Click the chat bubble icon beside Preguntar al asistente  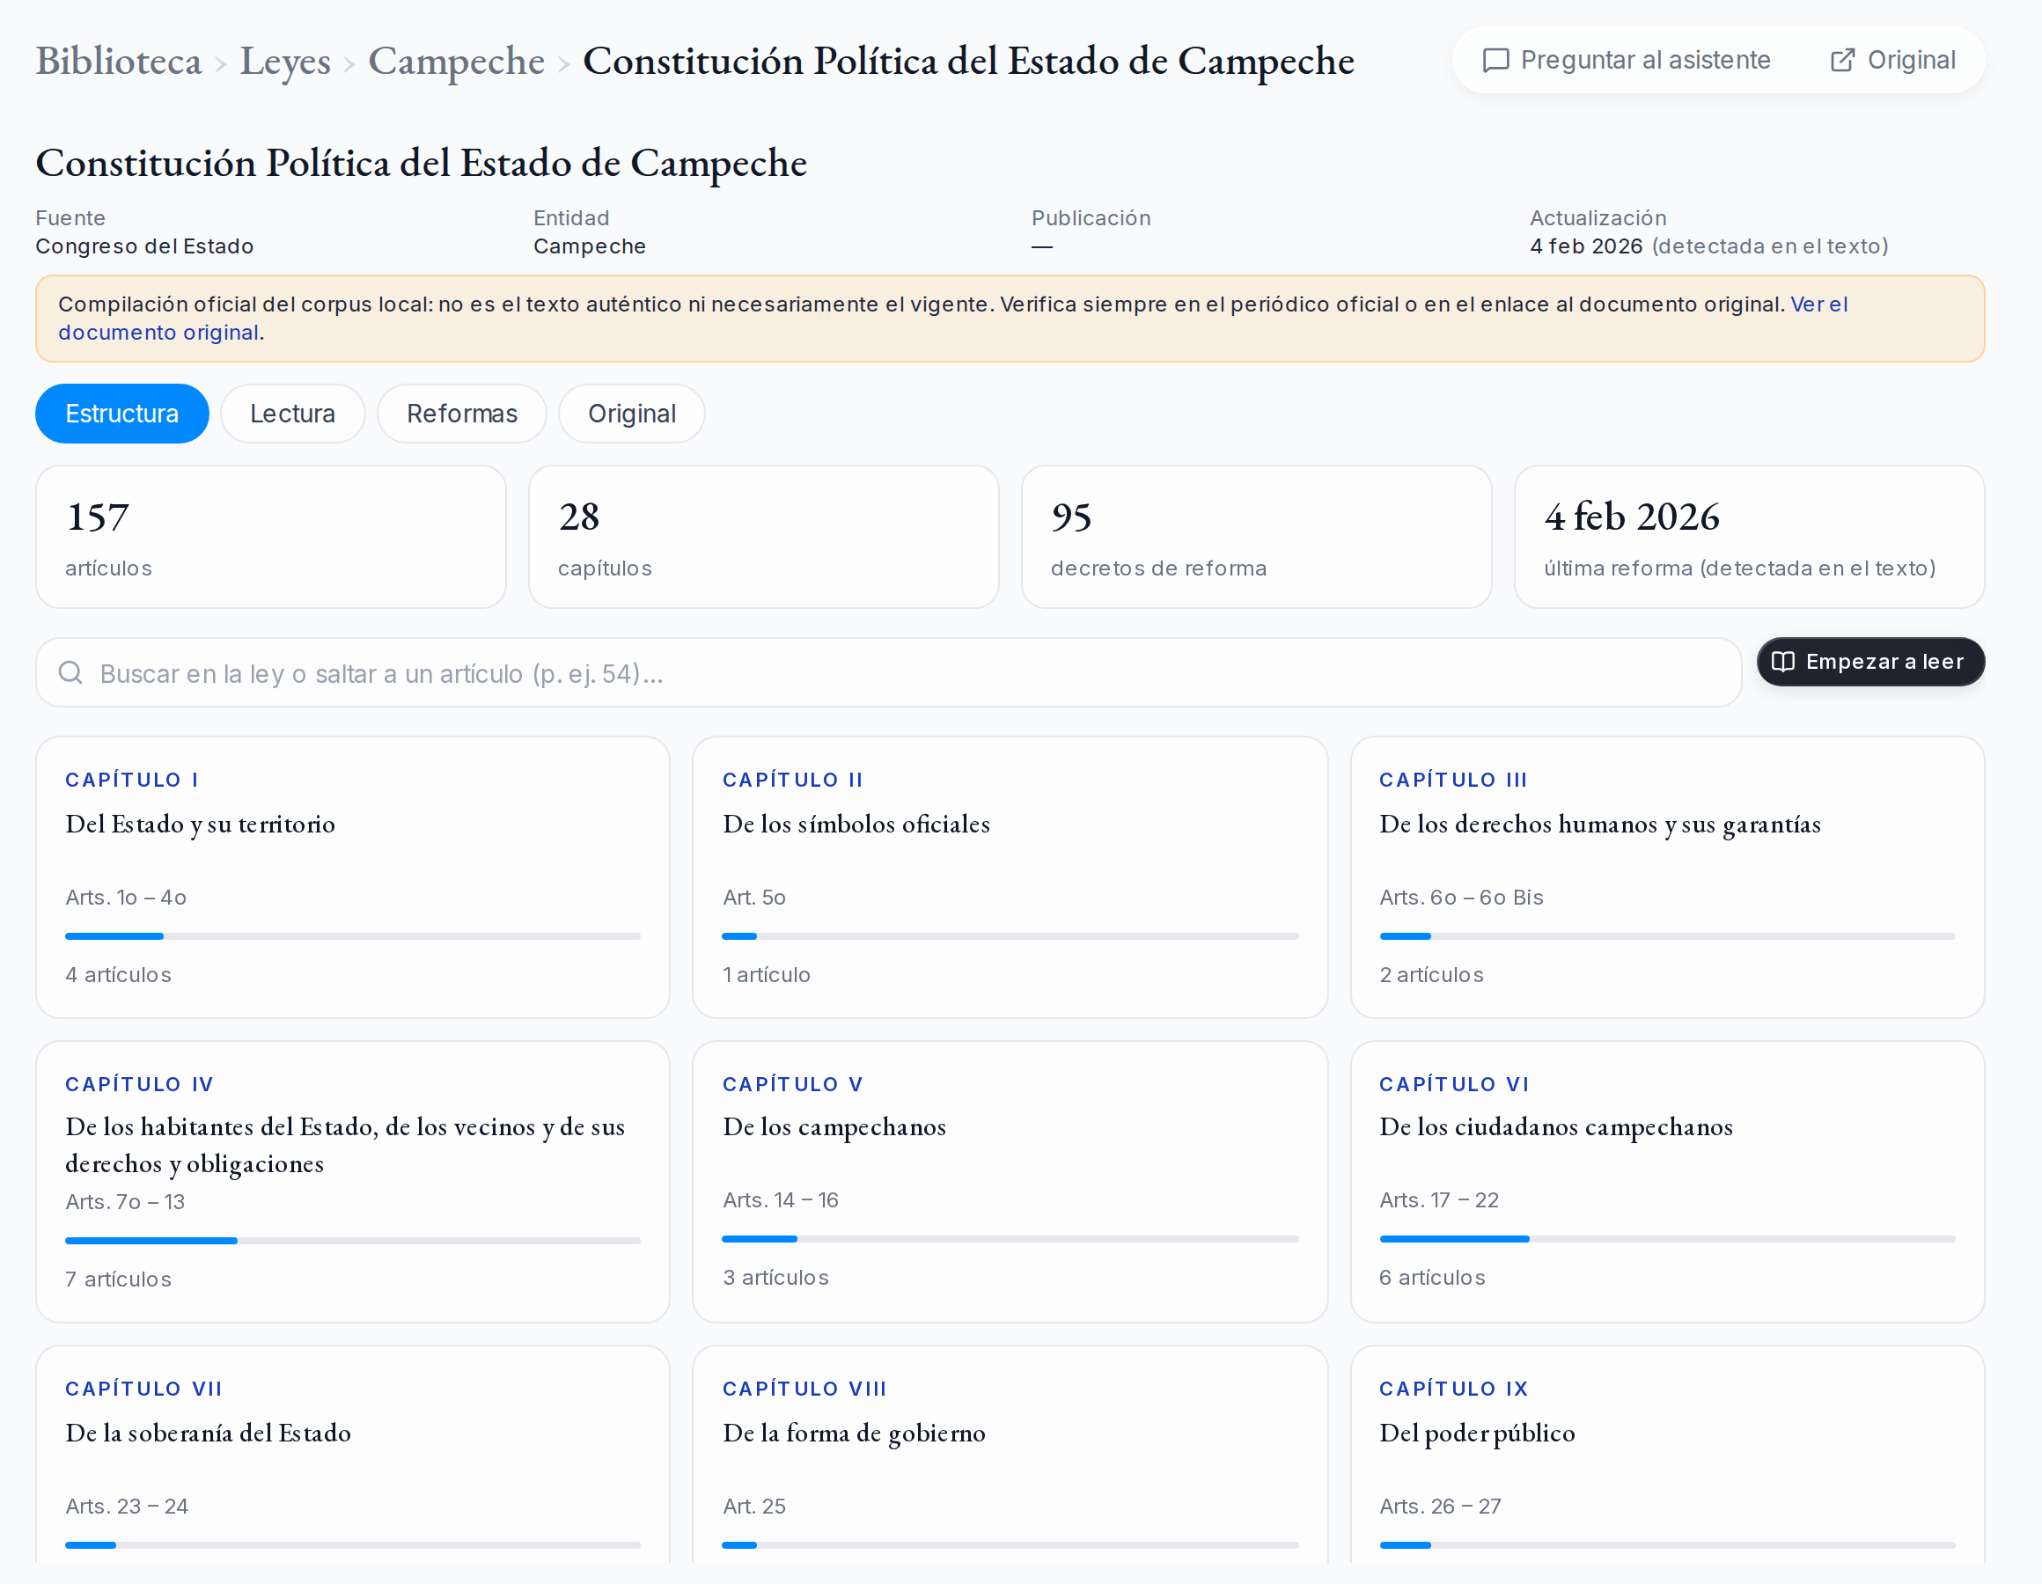click(x=1496, y=61)
